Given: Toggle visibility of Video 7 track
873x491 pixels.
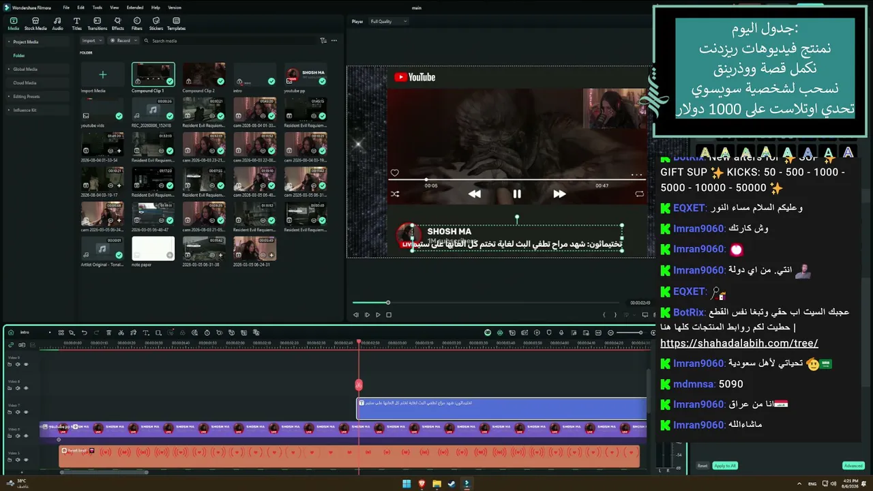Looking at the screenshot, I should point(26,412).
